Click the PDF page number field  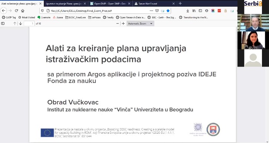(29, 23)
